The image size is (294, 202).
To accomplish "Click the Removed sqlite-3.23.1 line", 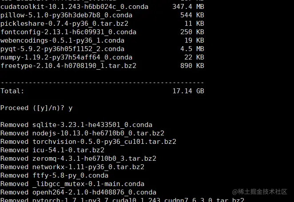I will [76, 125].
